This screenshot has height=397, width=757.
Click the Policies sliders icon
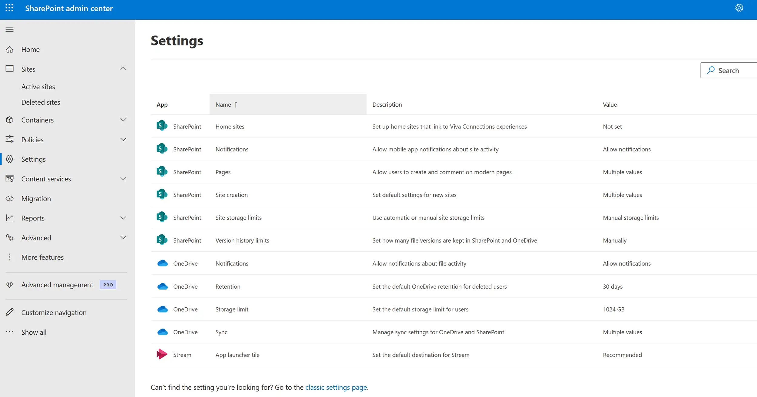[x=10, y=139]
